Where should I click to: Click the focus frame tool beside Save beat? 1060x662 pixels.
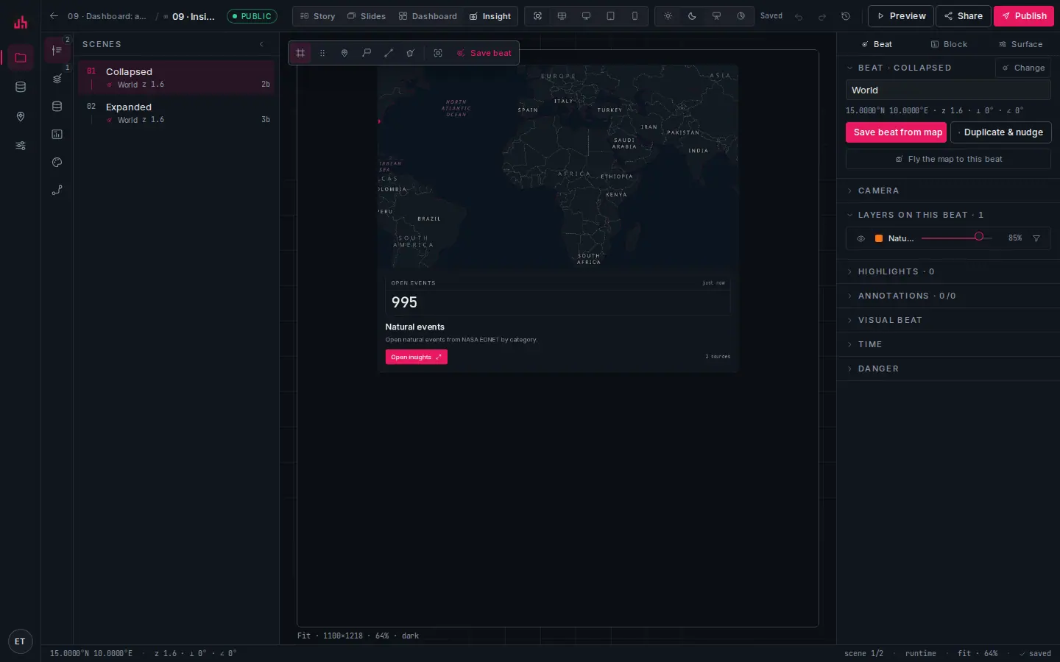(x=438, y=53)
